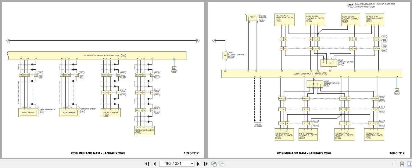
Task: Click the Rear Sonar Sensor LH Outer box
Action: point(284,20)
